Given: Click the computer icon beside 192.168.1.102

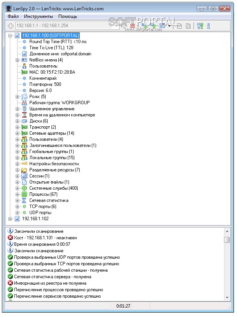Looking at the screenshot, I should tap(17, 219).
